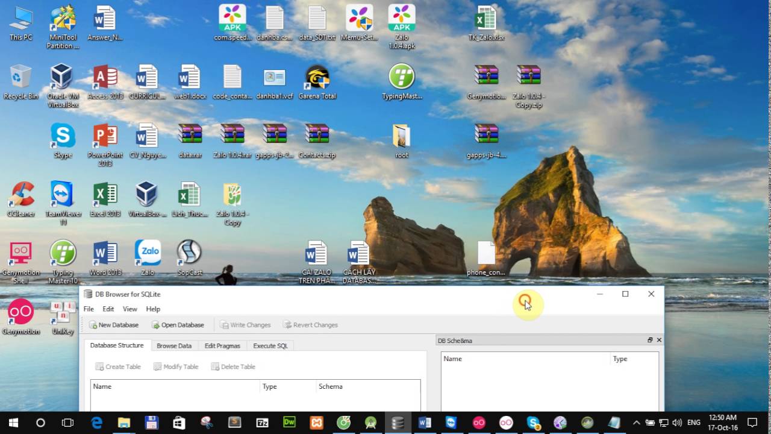Select the Skype desktop shortcut
This screenshot has width=771, height=434.
point(63,141)
